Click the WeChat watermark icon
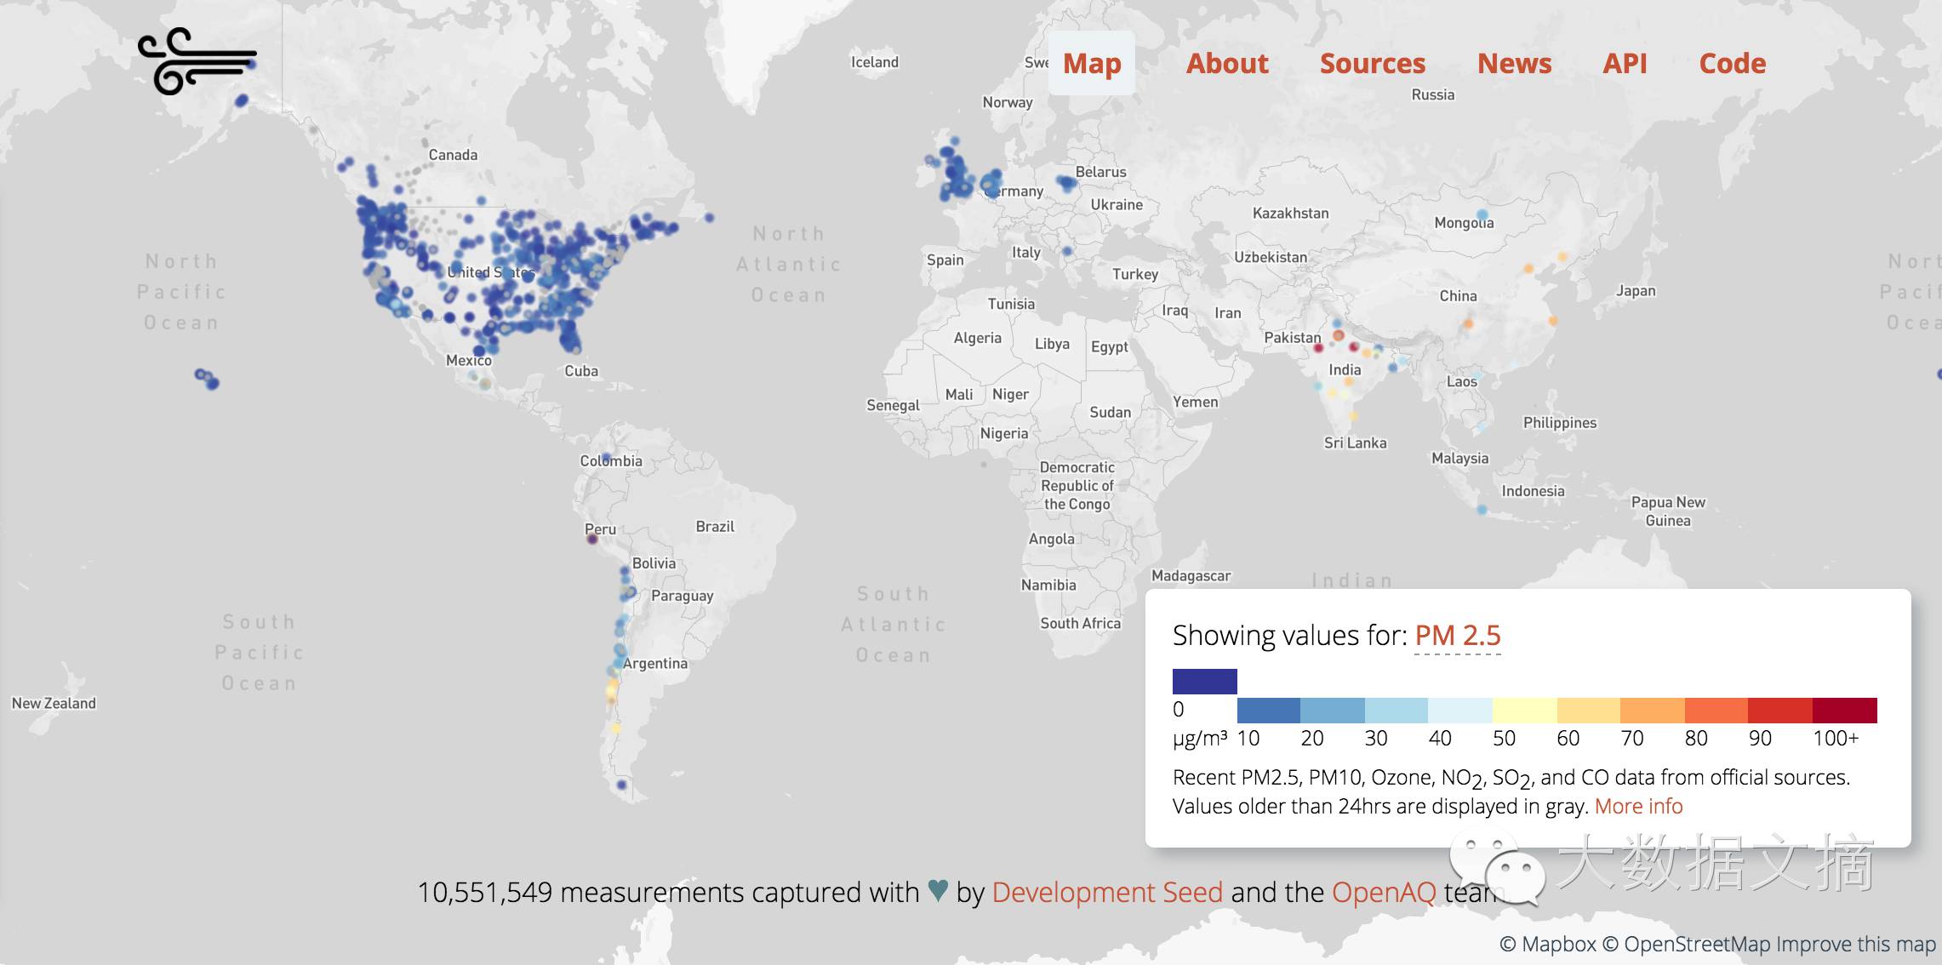 [x=1498, y=866]
